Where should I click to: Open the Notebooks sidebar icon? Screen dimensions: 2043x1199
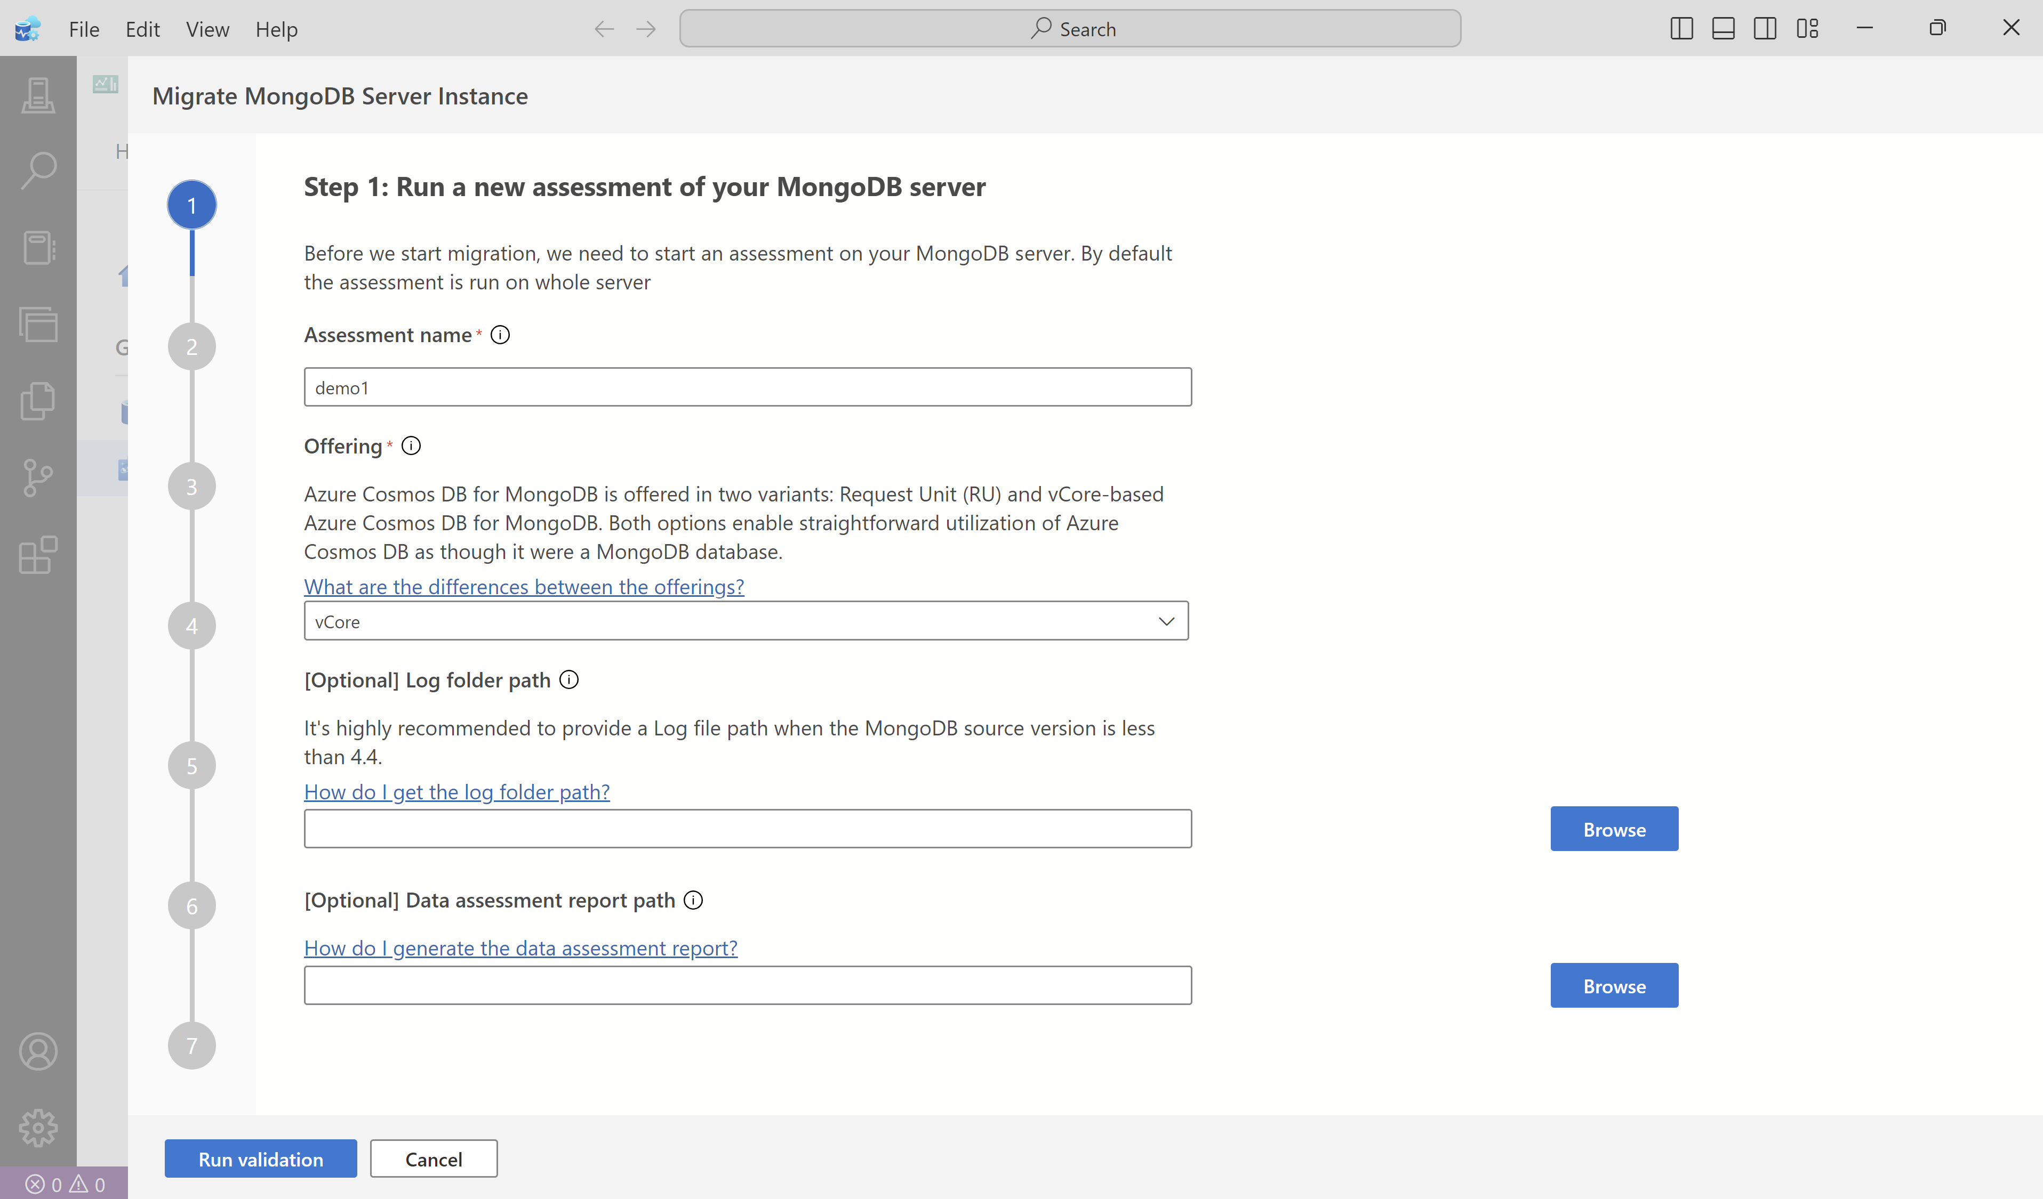coord(38,247)
